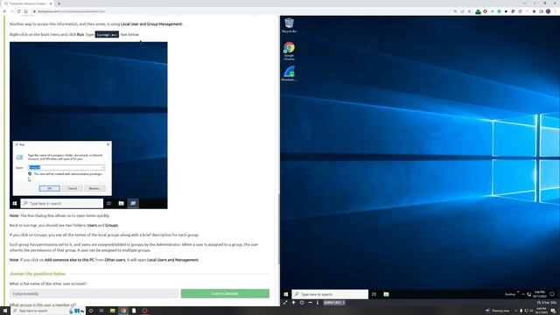Open File Explorer on host taskbar
Image resolution: width=560 pixels, height=315 pixels.
[113, 311]
